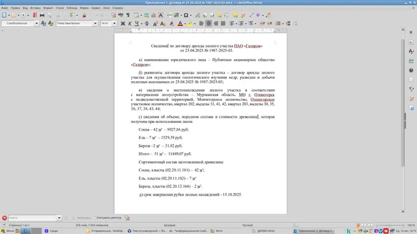Open the Вставка menu
The image size is (417, 234).
coord(35,8)
